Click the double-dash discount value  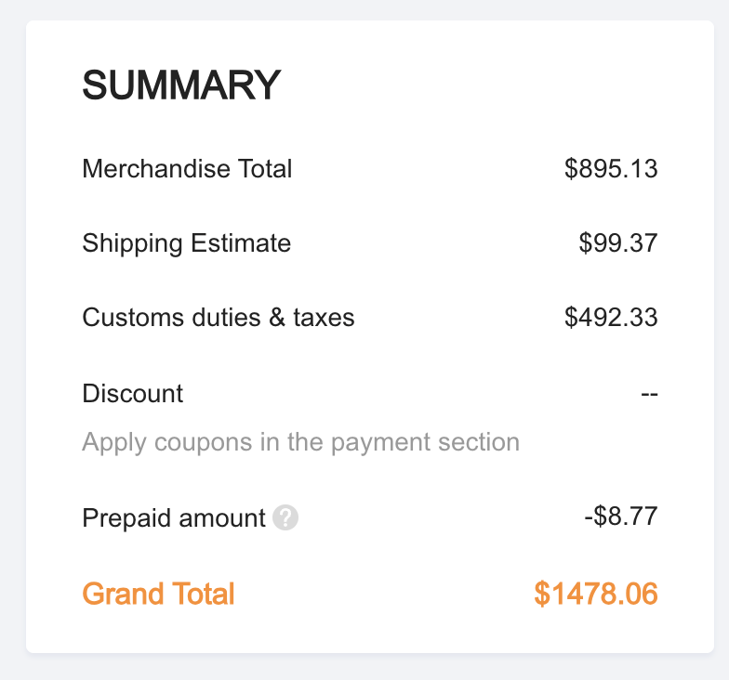[x=649, y=394]
